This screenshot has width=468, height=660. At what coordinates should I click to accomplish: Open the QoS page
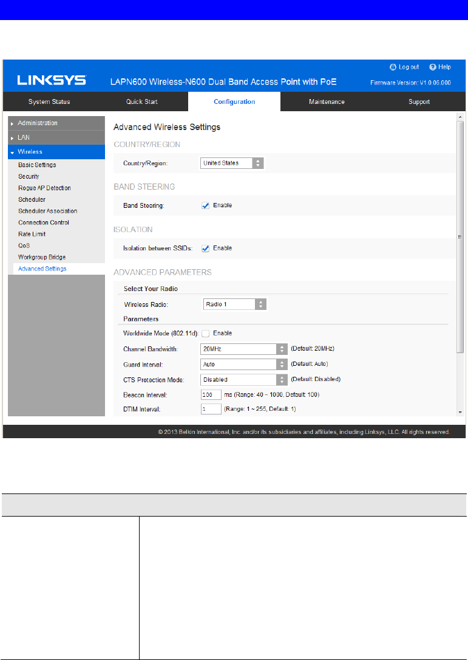(x=24, y=246)
